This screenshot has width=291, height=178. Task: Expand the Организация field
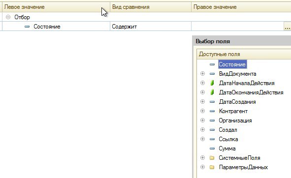(202, 120)
